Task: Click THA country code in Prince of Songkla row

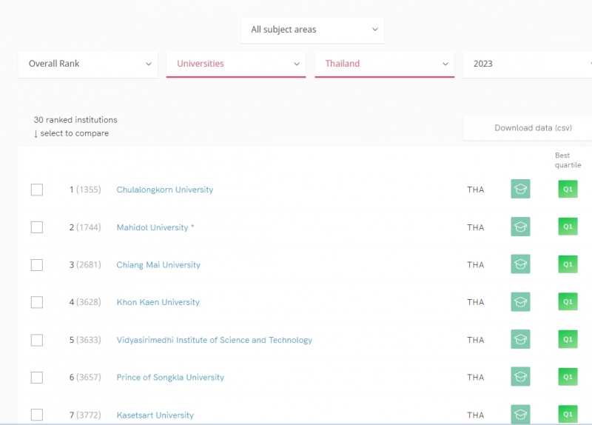Action: click(475, 378)
